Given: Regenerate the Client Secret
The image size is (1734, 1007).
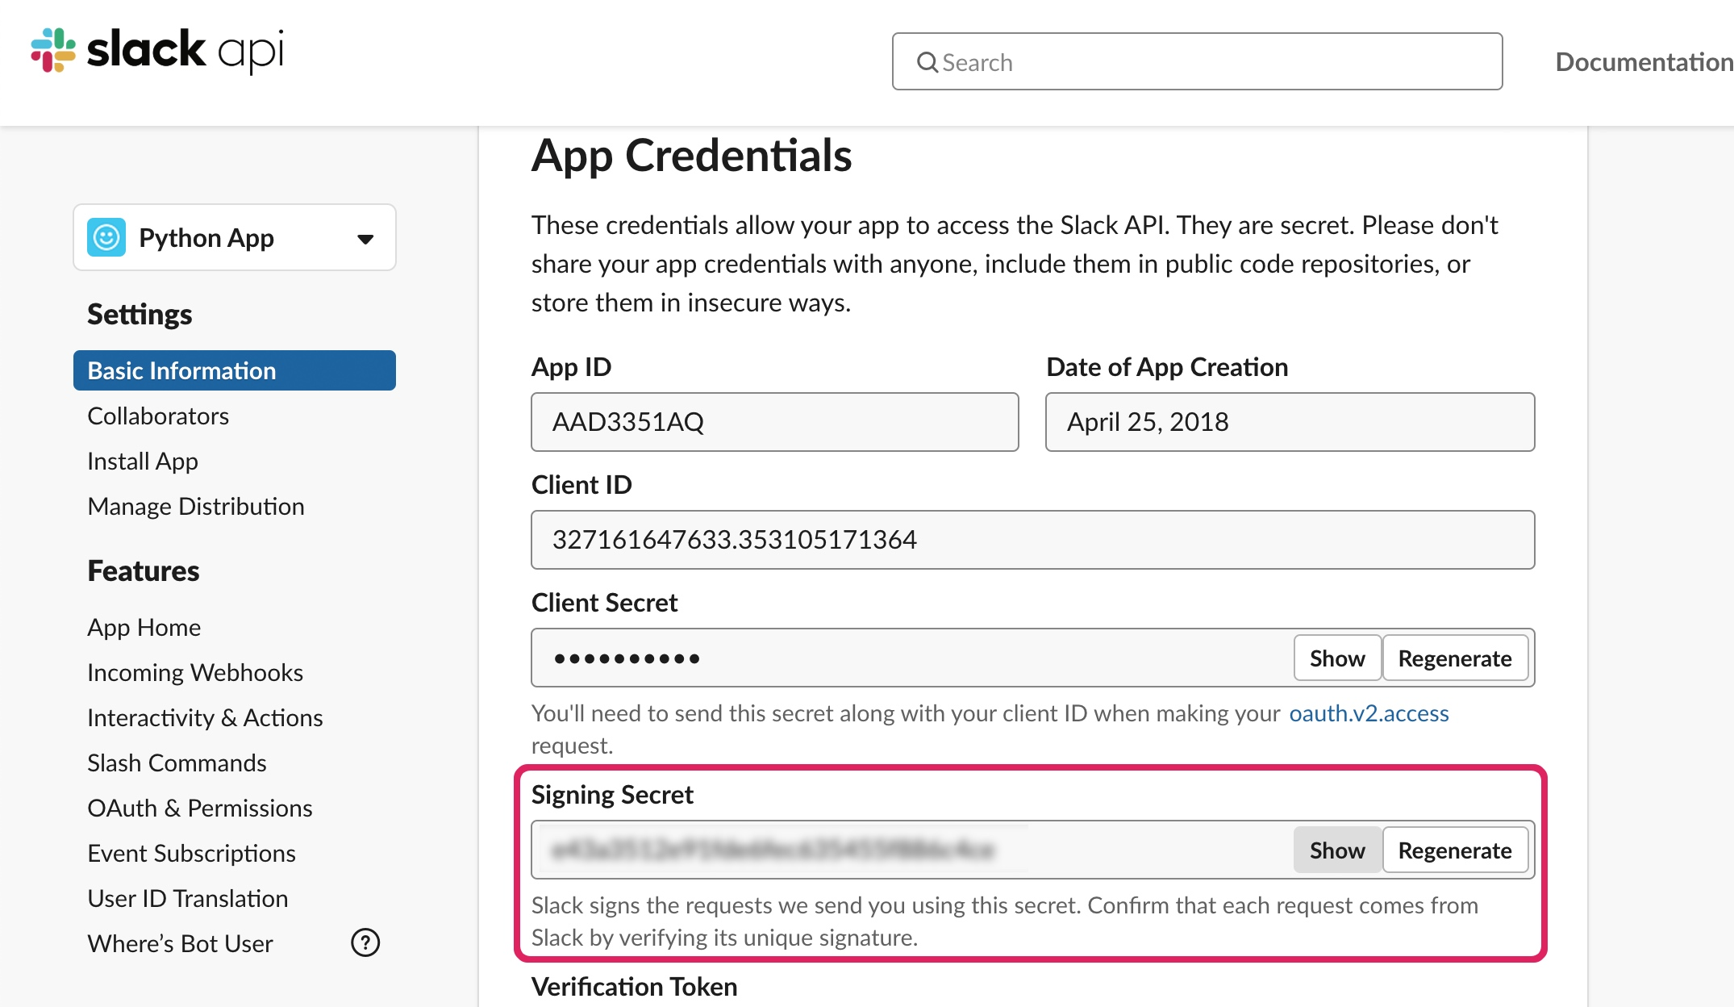Looking at the screenshot, I should pos(1454,658).
